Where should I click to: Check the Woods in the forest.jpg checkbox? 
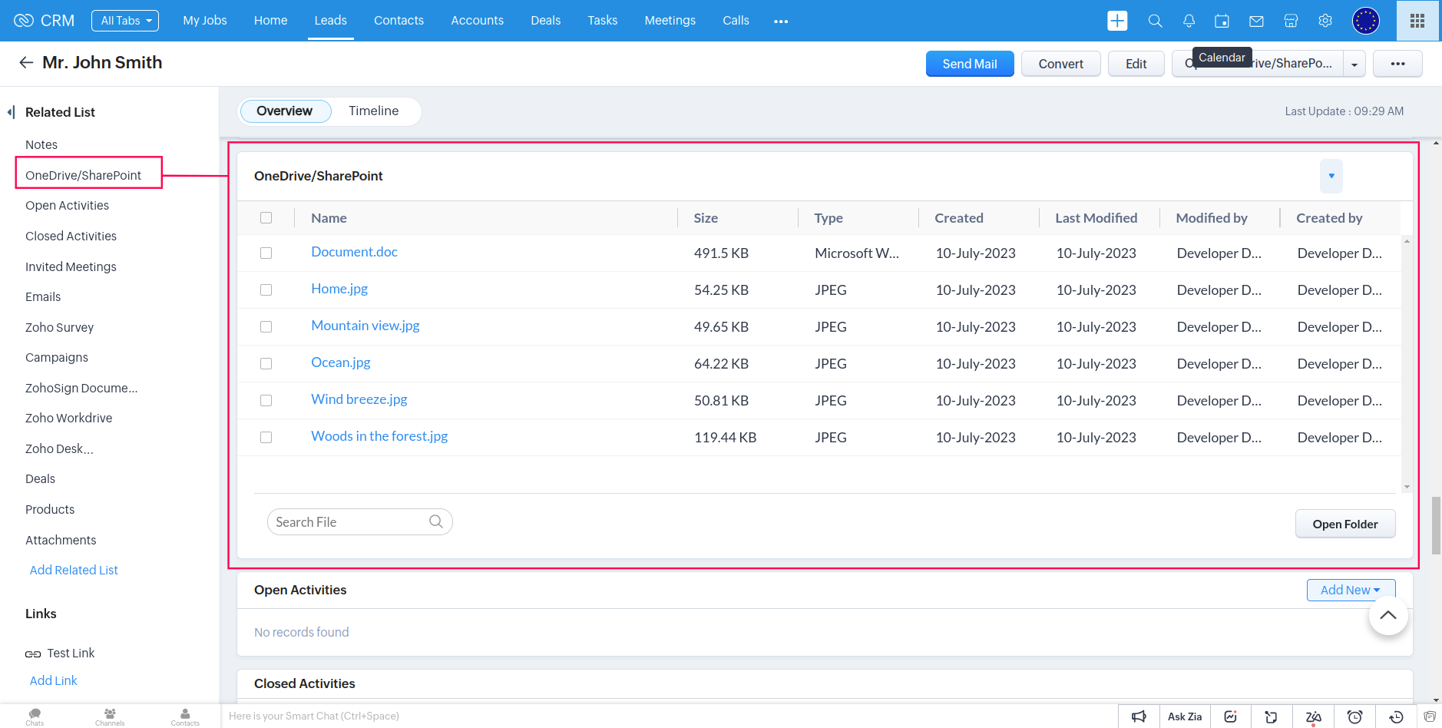pos(266,438)
